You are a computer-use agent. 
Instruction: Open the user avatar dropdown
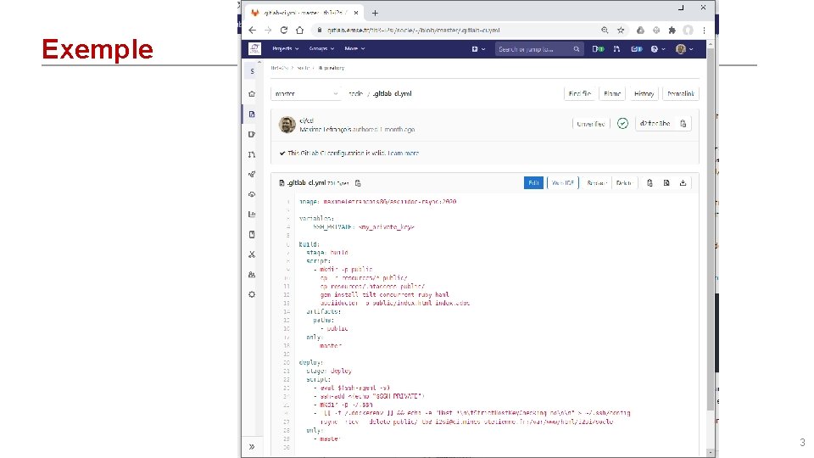(x=684, y=49)
